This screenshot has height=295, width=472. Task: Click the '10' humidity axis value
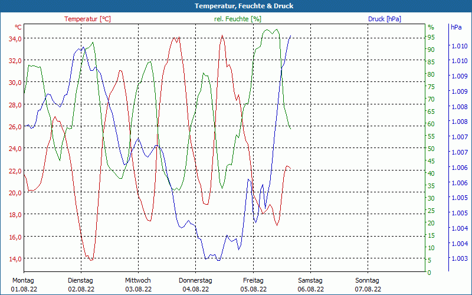[x=431, y=248]
